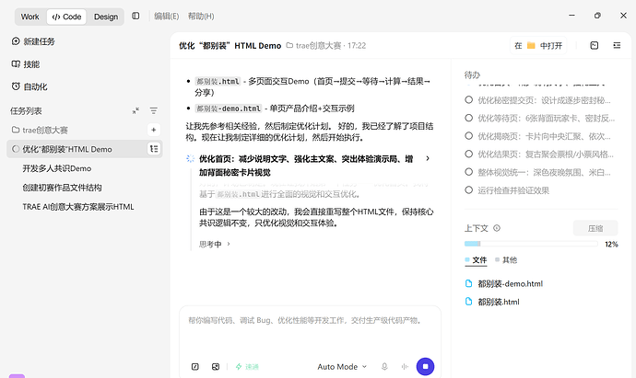
Task: Click the 任务列表 heading
Action: [26, 111]
